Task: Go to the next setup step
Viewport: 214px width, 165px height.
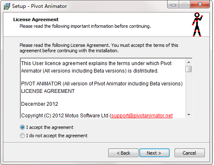Action: pos(154,153)
